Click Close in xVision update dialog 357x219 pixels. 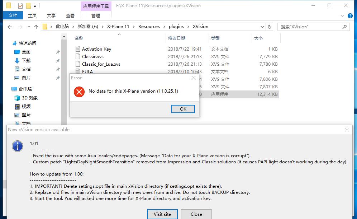[196, 214]
